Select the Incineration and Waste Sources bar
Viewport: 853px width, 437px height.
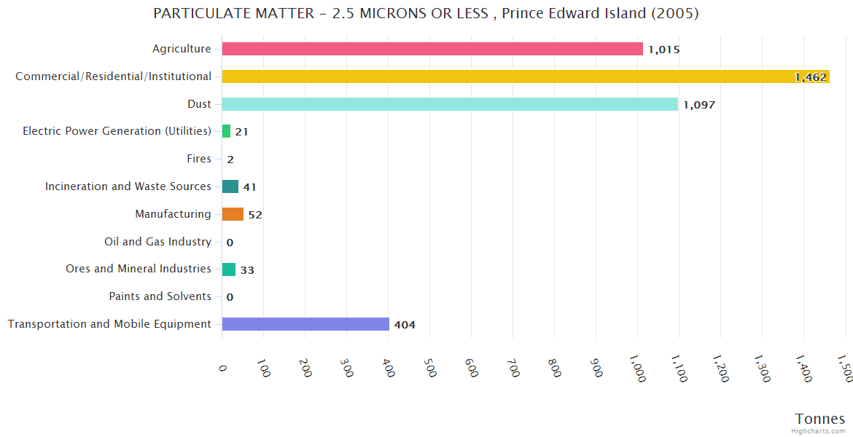tap(230, 186)
